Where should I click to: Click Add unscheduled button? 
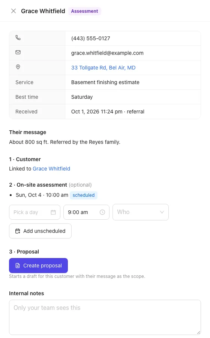pos(40,231)
